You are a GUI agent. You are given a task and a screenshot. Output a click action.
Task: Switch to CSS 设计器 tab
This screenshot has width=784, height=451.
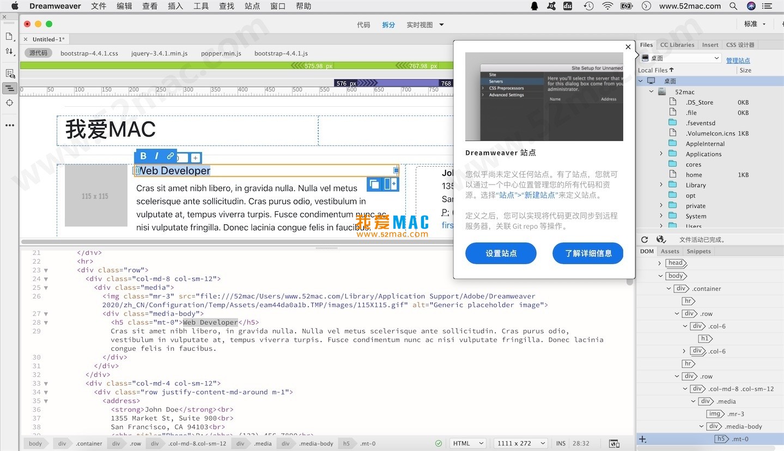[740, 45]
